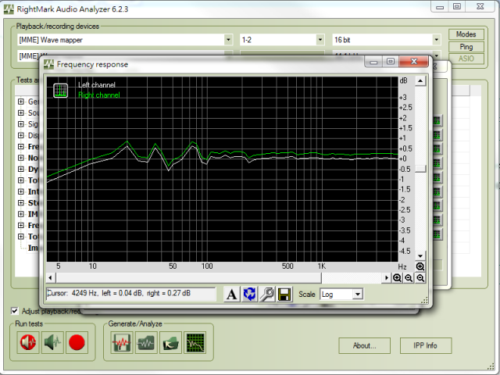Click the Right channel legend label
The image size is (500, 375).
pyautogui.click(x=99, y=95)
